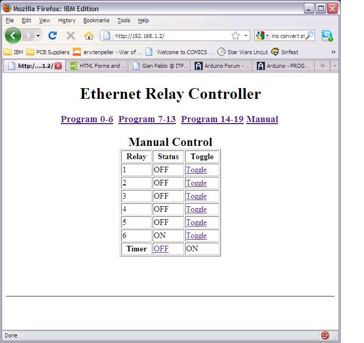Reload the page with the blue Refresh icon
The width and height of the screenshot is (364, 343).
(53, 35)
